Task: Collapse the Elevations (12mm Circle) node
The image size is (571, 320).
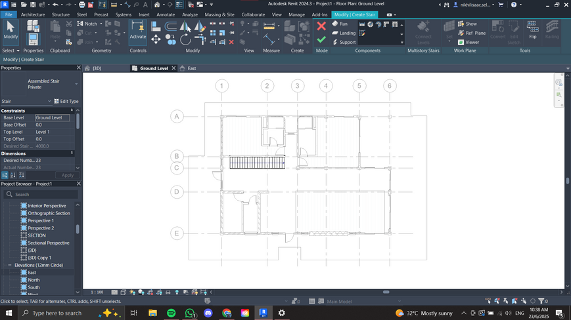Action: [10, 265]
